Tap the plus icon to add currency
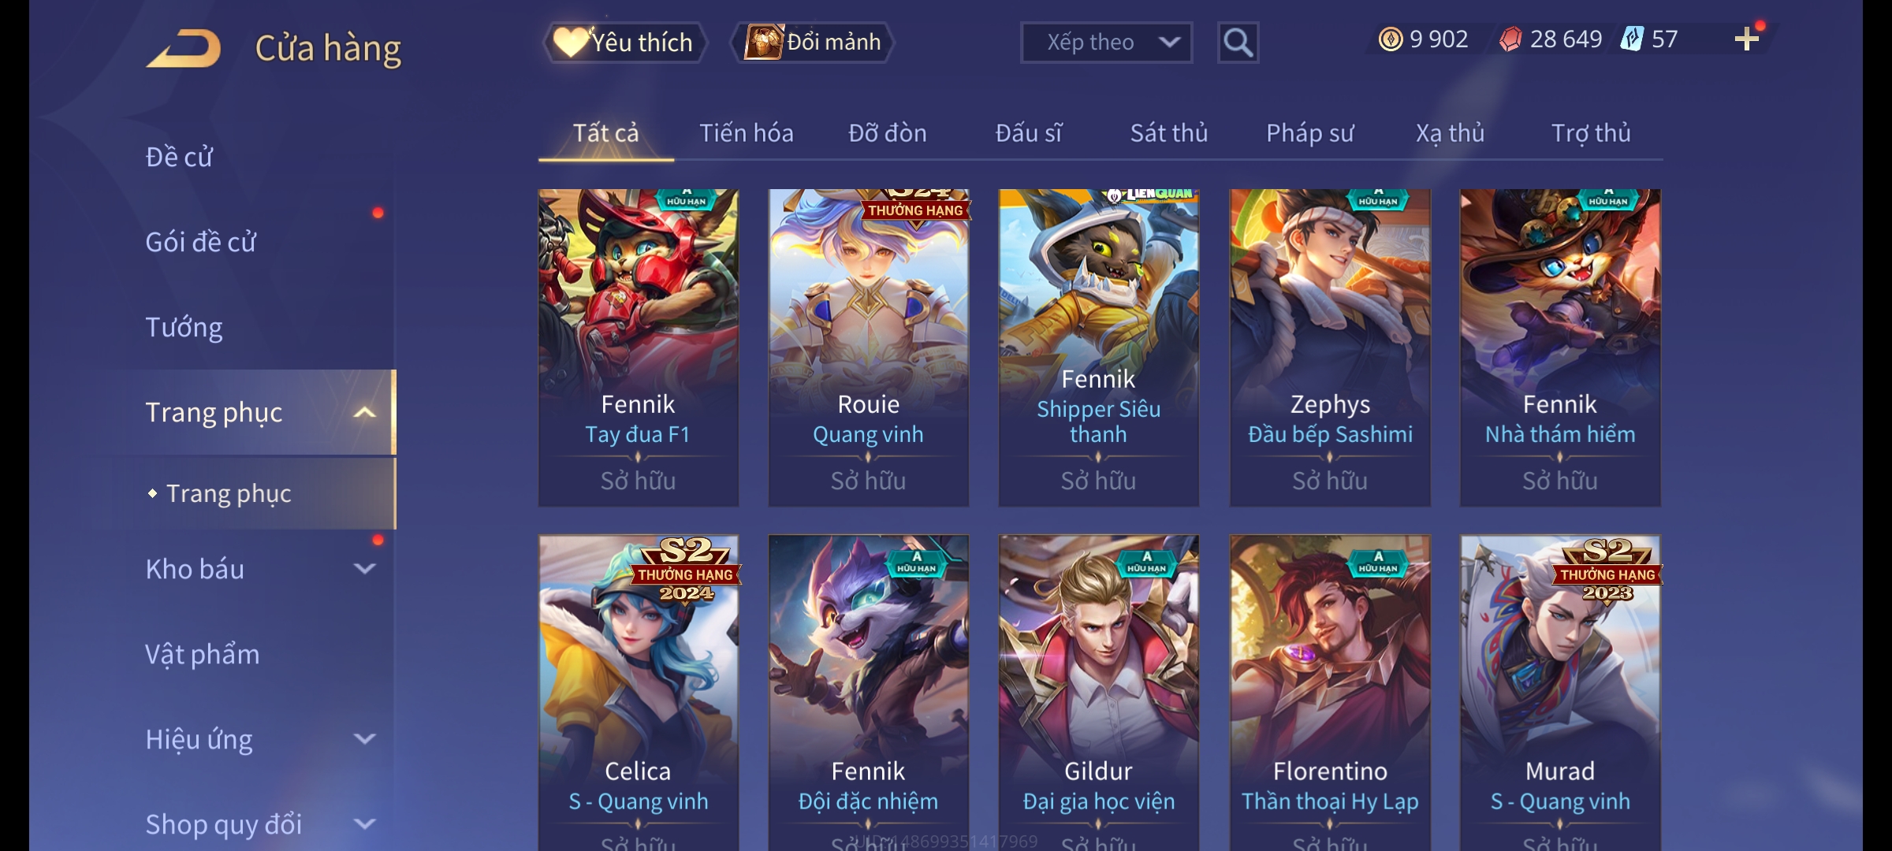 [x=1747, y=39]
